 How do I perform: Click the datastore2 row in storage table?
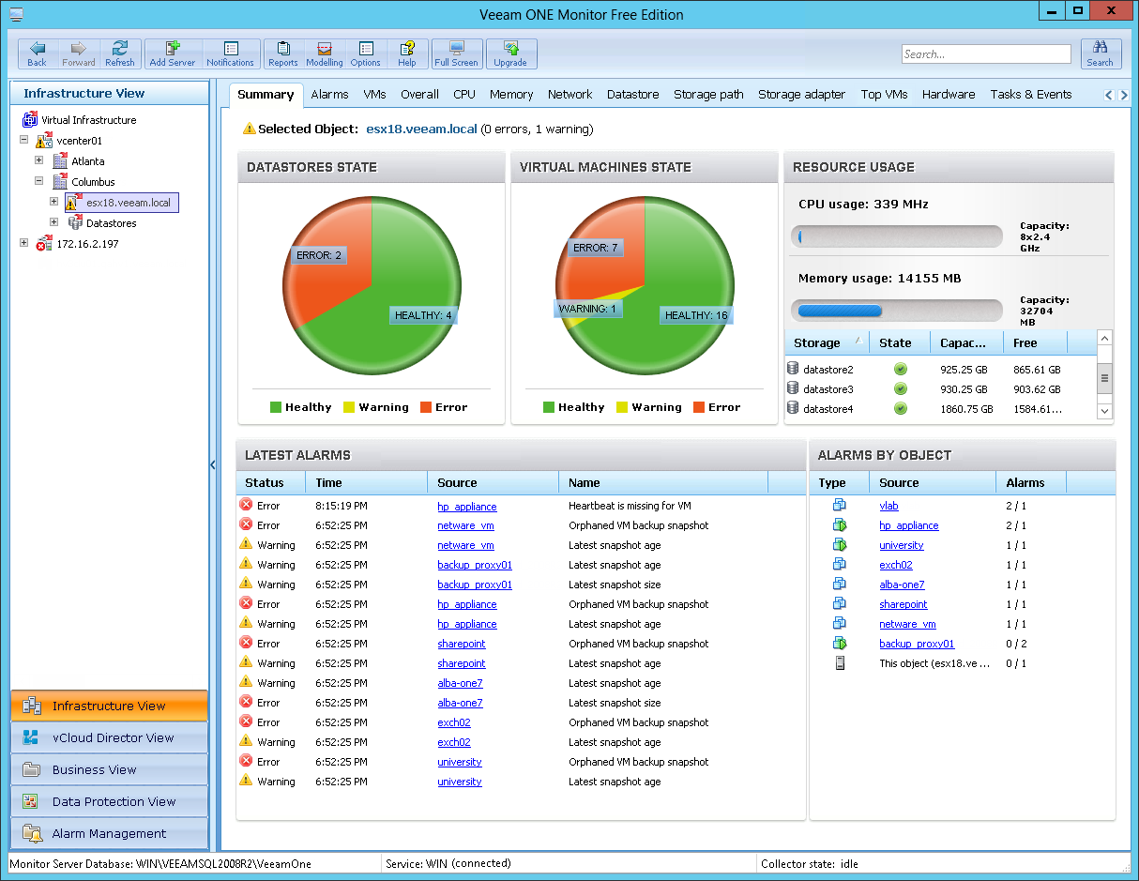[x=940, y=370]
